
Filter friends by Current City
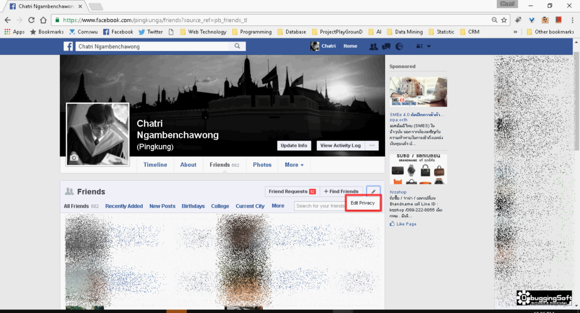tap(250, 206)
